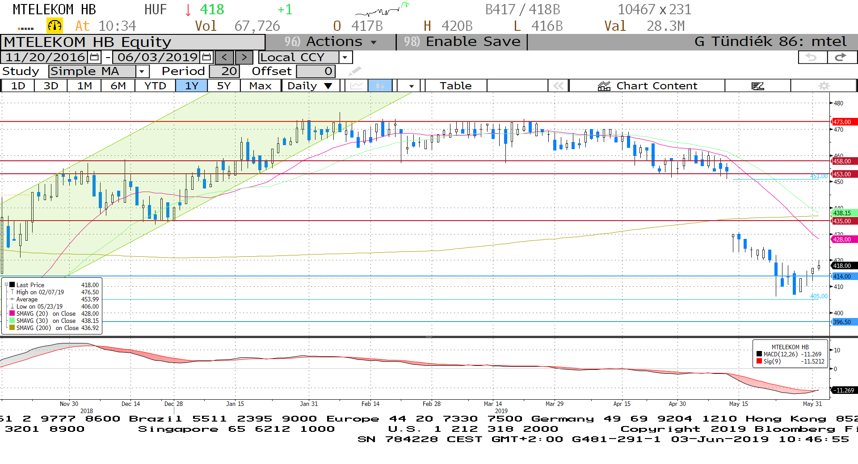Image resolution: width=858 pixels, height=464 pixels.
Task: Collapse panel with double left chevron
Action: coord(558,86)
